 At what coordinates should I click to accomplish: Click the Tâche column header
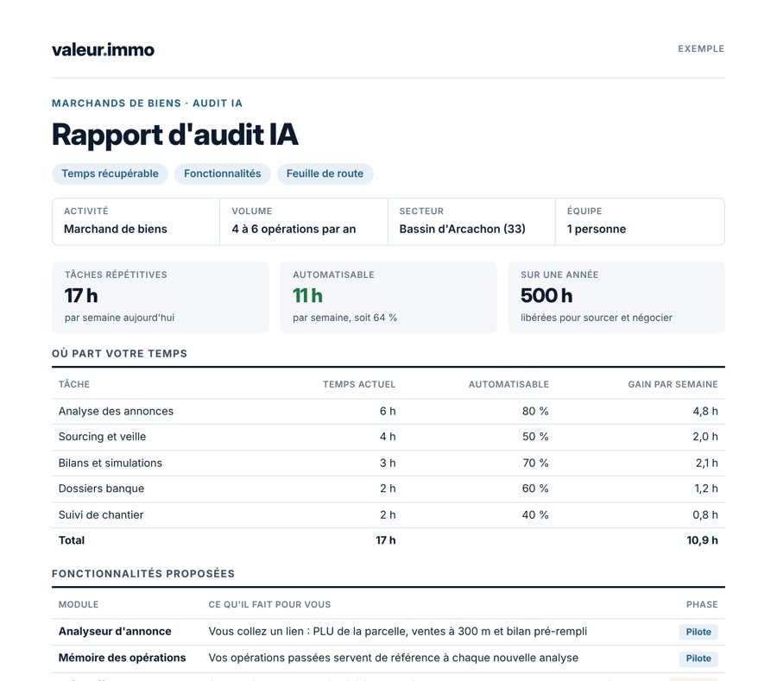pyautogui.click(x=74, y=384)
